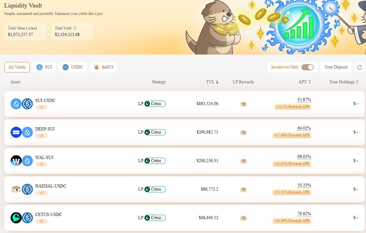Open the Cetus strategy badge for SUI-USDC

(155, 104)
